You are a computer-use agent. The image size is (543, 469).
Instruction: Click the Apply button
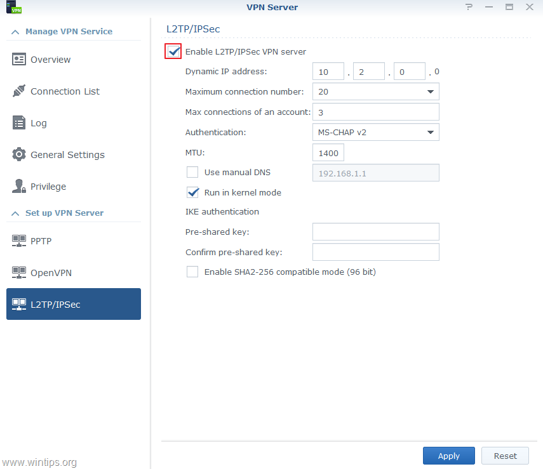point(449,456)
